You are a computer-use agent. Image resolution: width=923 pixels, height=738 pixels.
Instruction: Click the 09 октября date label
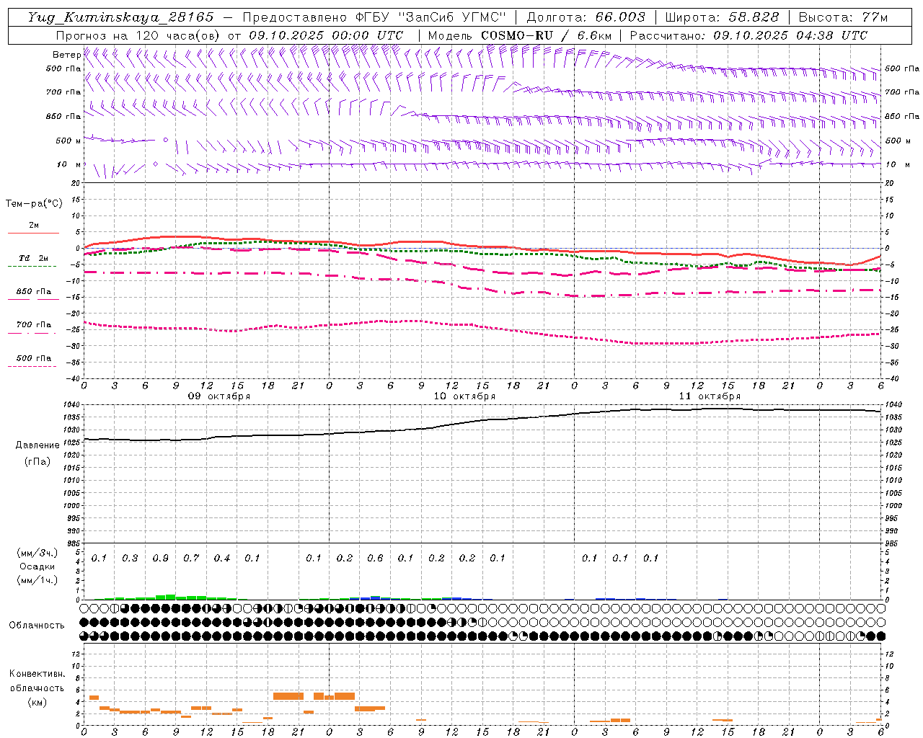(219, 396)
